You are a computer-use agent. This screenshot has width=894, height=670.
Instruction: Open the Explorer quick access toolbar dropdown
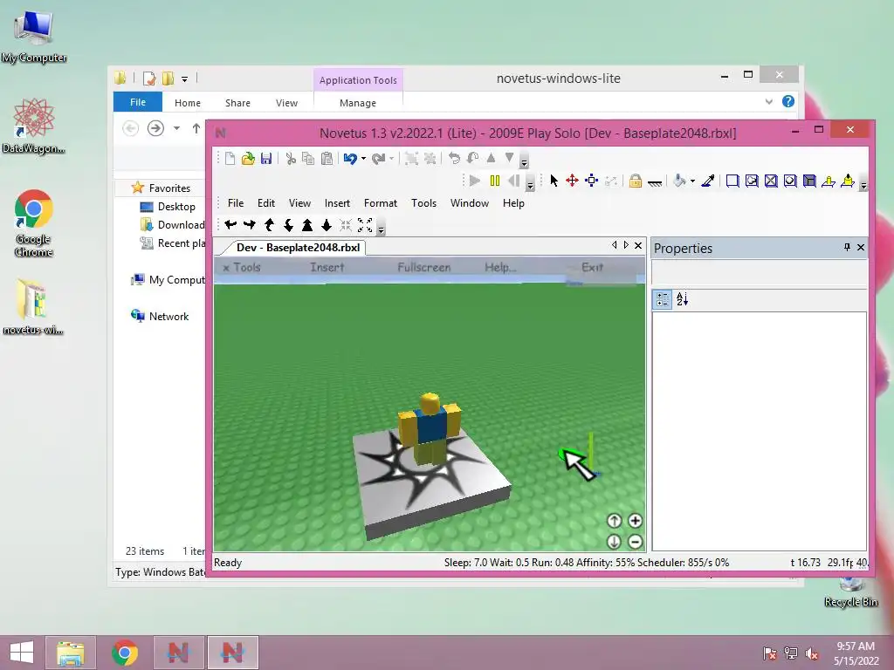pos(185,79)
